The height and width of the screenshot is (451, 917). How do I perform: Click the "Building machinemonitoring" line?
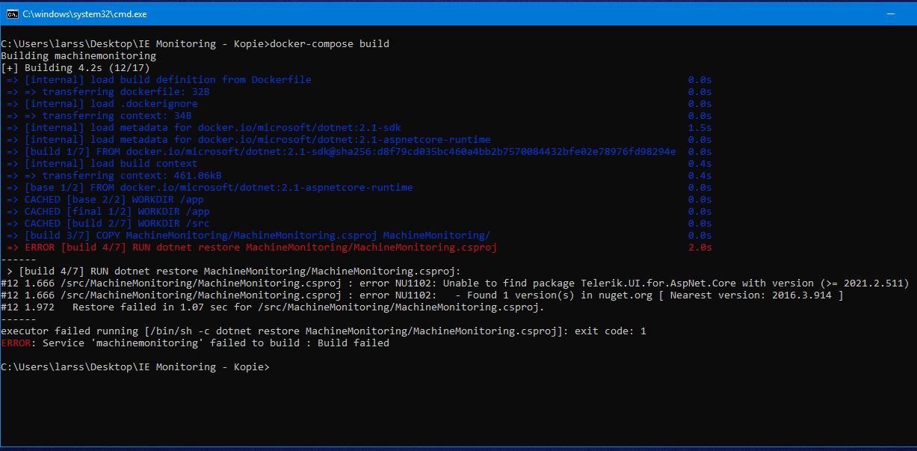(x=78, y=56)
